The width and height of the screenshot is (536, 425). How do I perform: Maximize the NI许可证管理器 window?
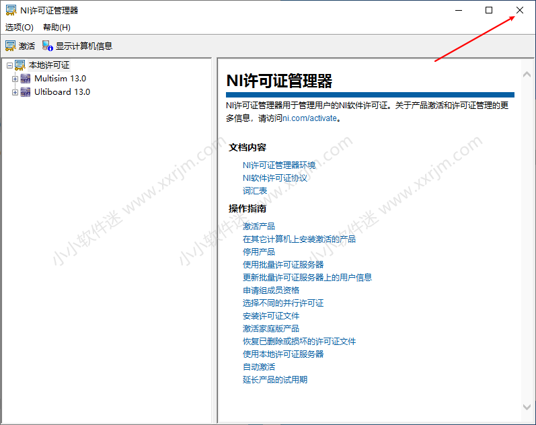(489, 10)
